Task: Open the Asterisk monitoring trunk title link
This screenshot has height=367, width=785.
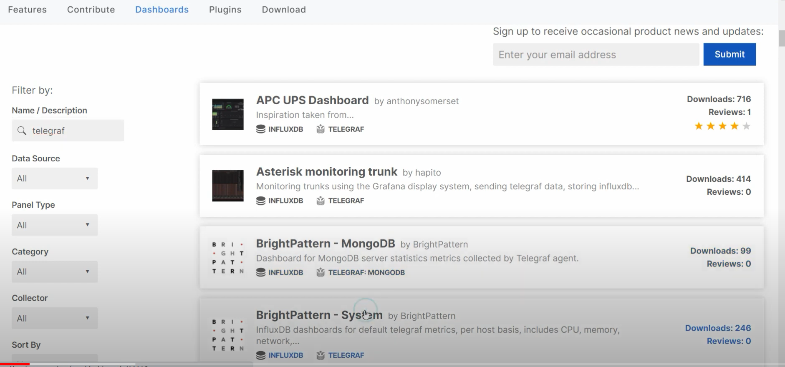Action: pos(326,172)
